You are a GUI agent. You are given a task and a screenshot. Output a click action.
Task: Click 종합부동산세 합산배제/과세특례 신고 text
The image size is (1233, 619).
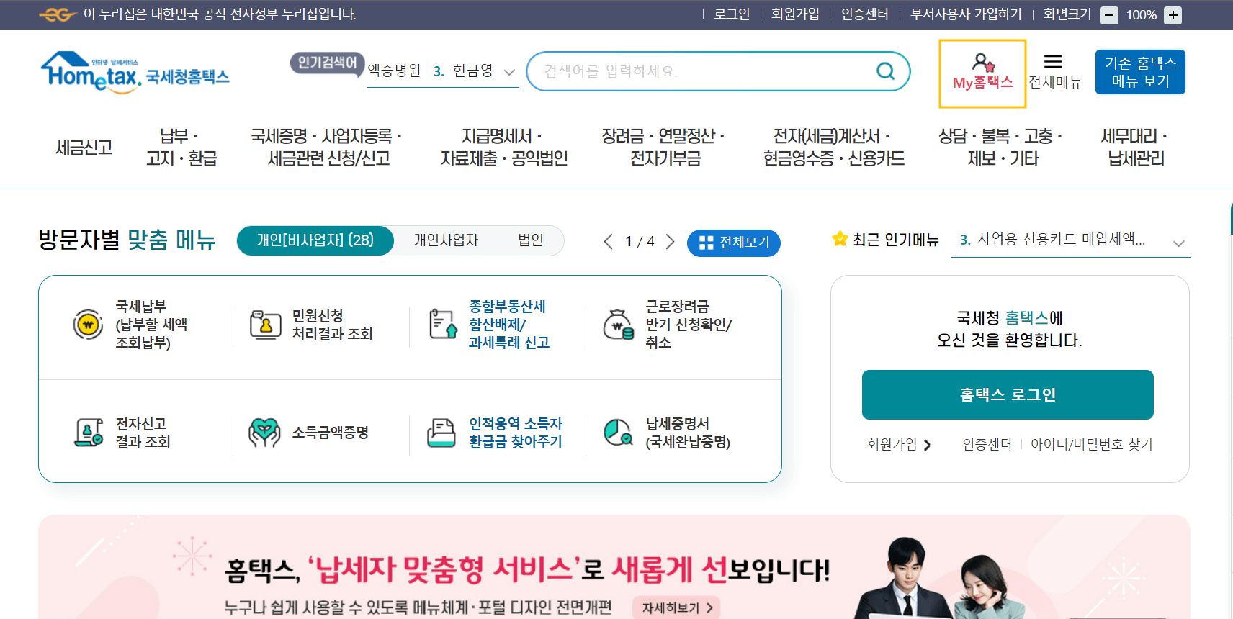click(x=509, y=325)
